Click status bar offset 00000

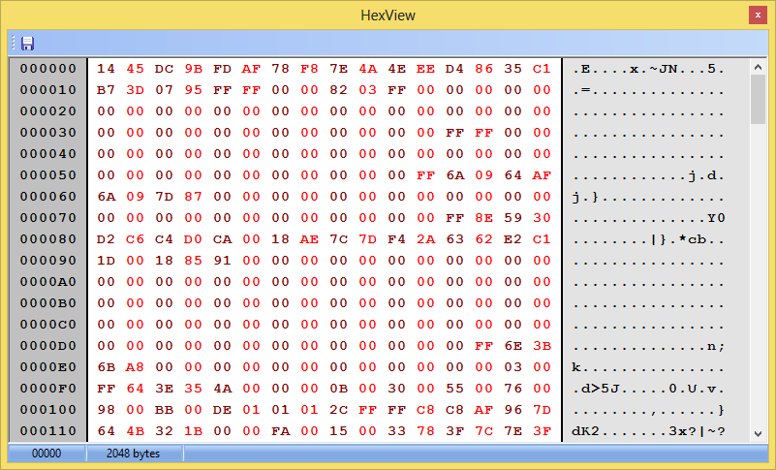click(x=47, y=454)
